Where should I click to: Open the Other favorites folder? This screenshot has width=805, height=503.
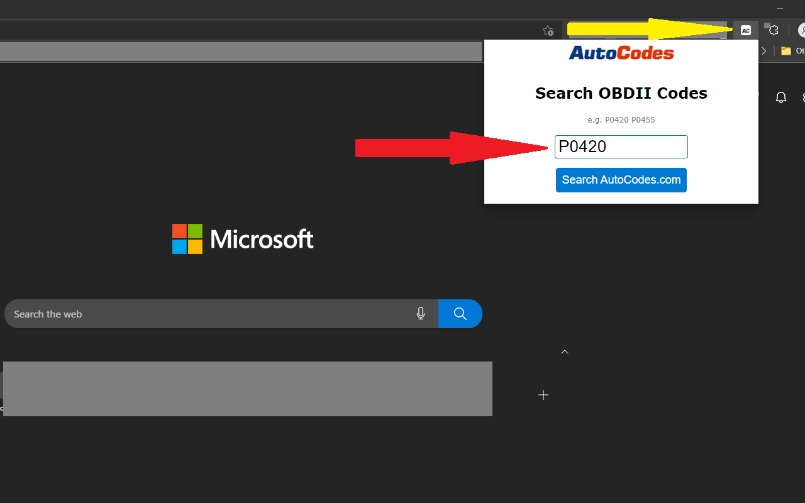[x=792, y=51]
